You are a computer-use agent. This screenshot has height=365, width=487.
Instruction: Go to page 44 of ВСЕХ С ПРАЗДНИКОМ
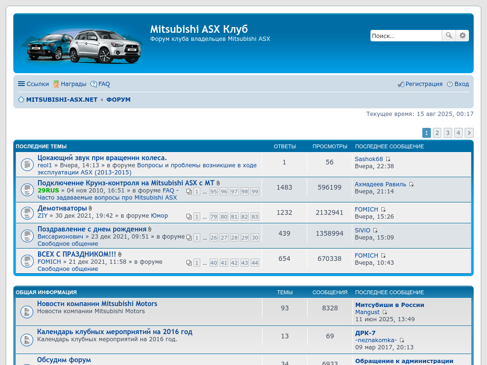[x=255, y=262]
